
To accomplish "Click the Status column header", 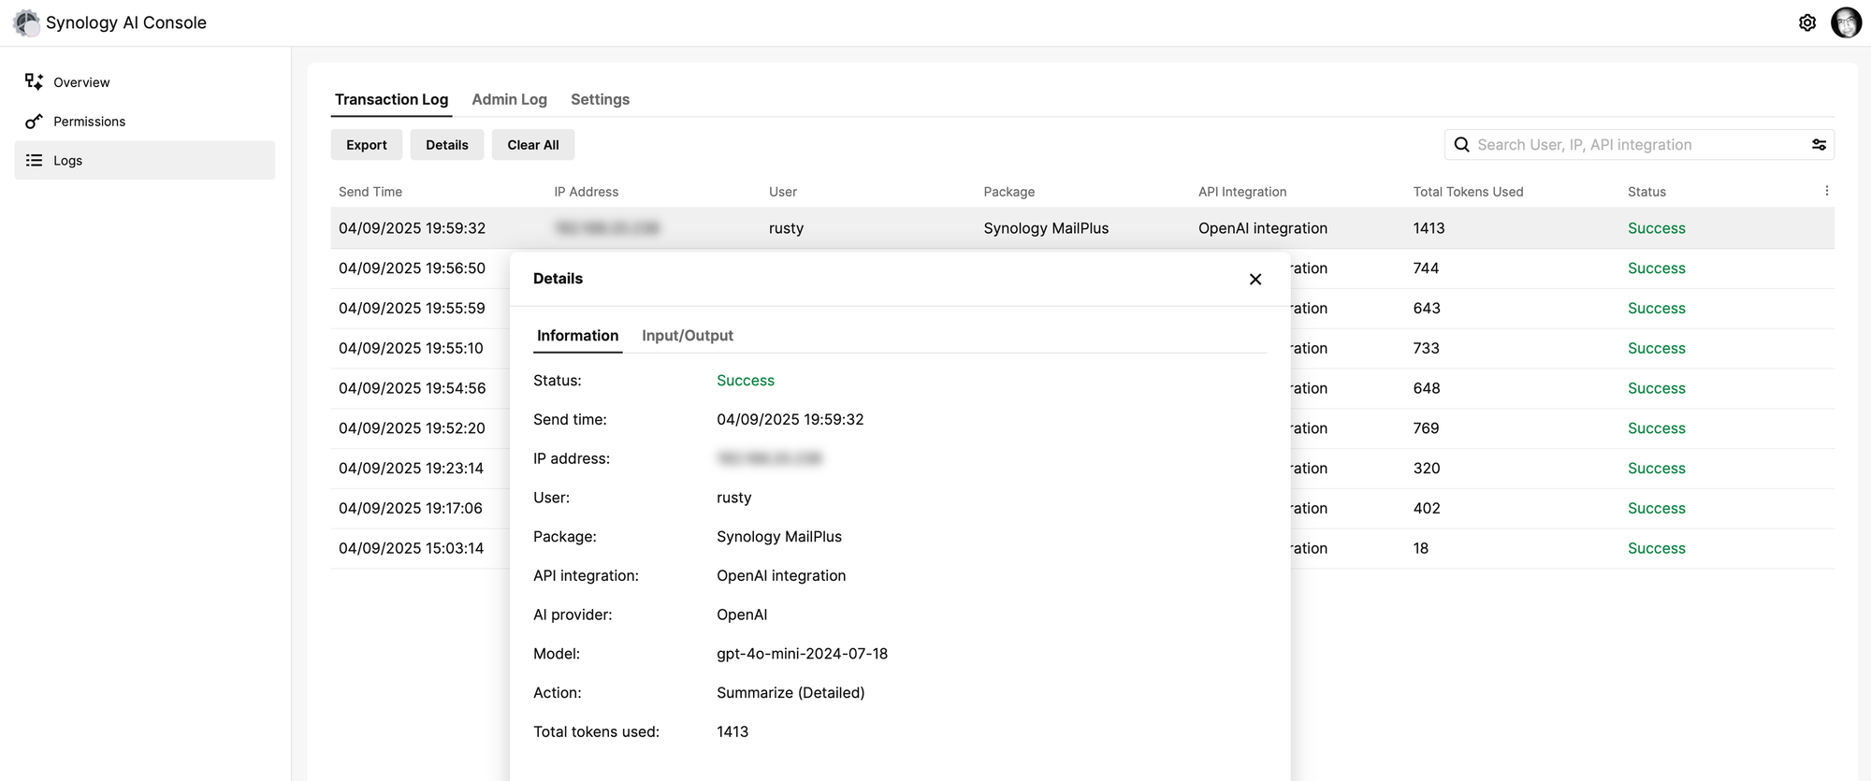I will [x=1646, y=192].
